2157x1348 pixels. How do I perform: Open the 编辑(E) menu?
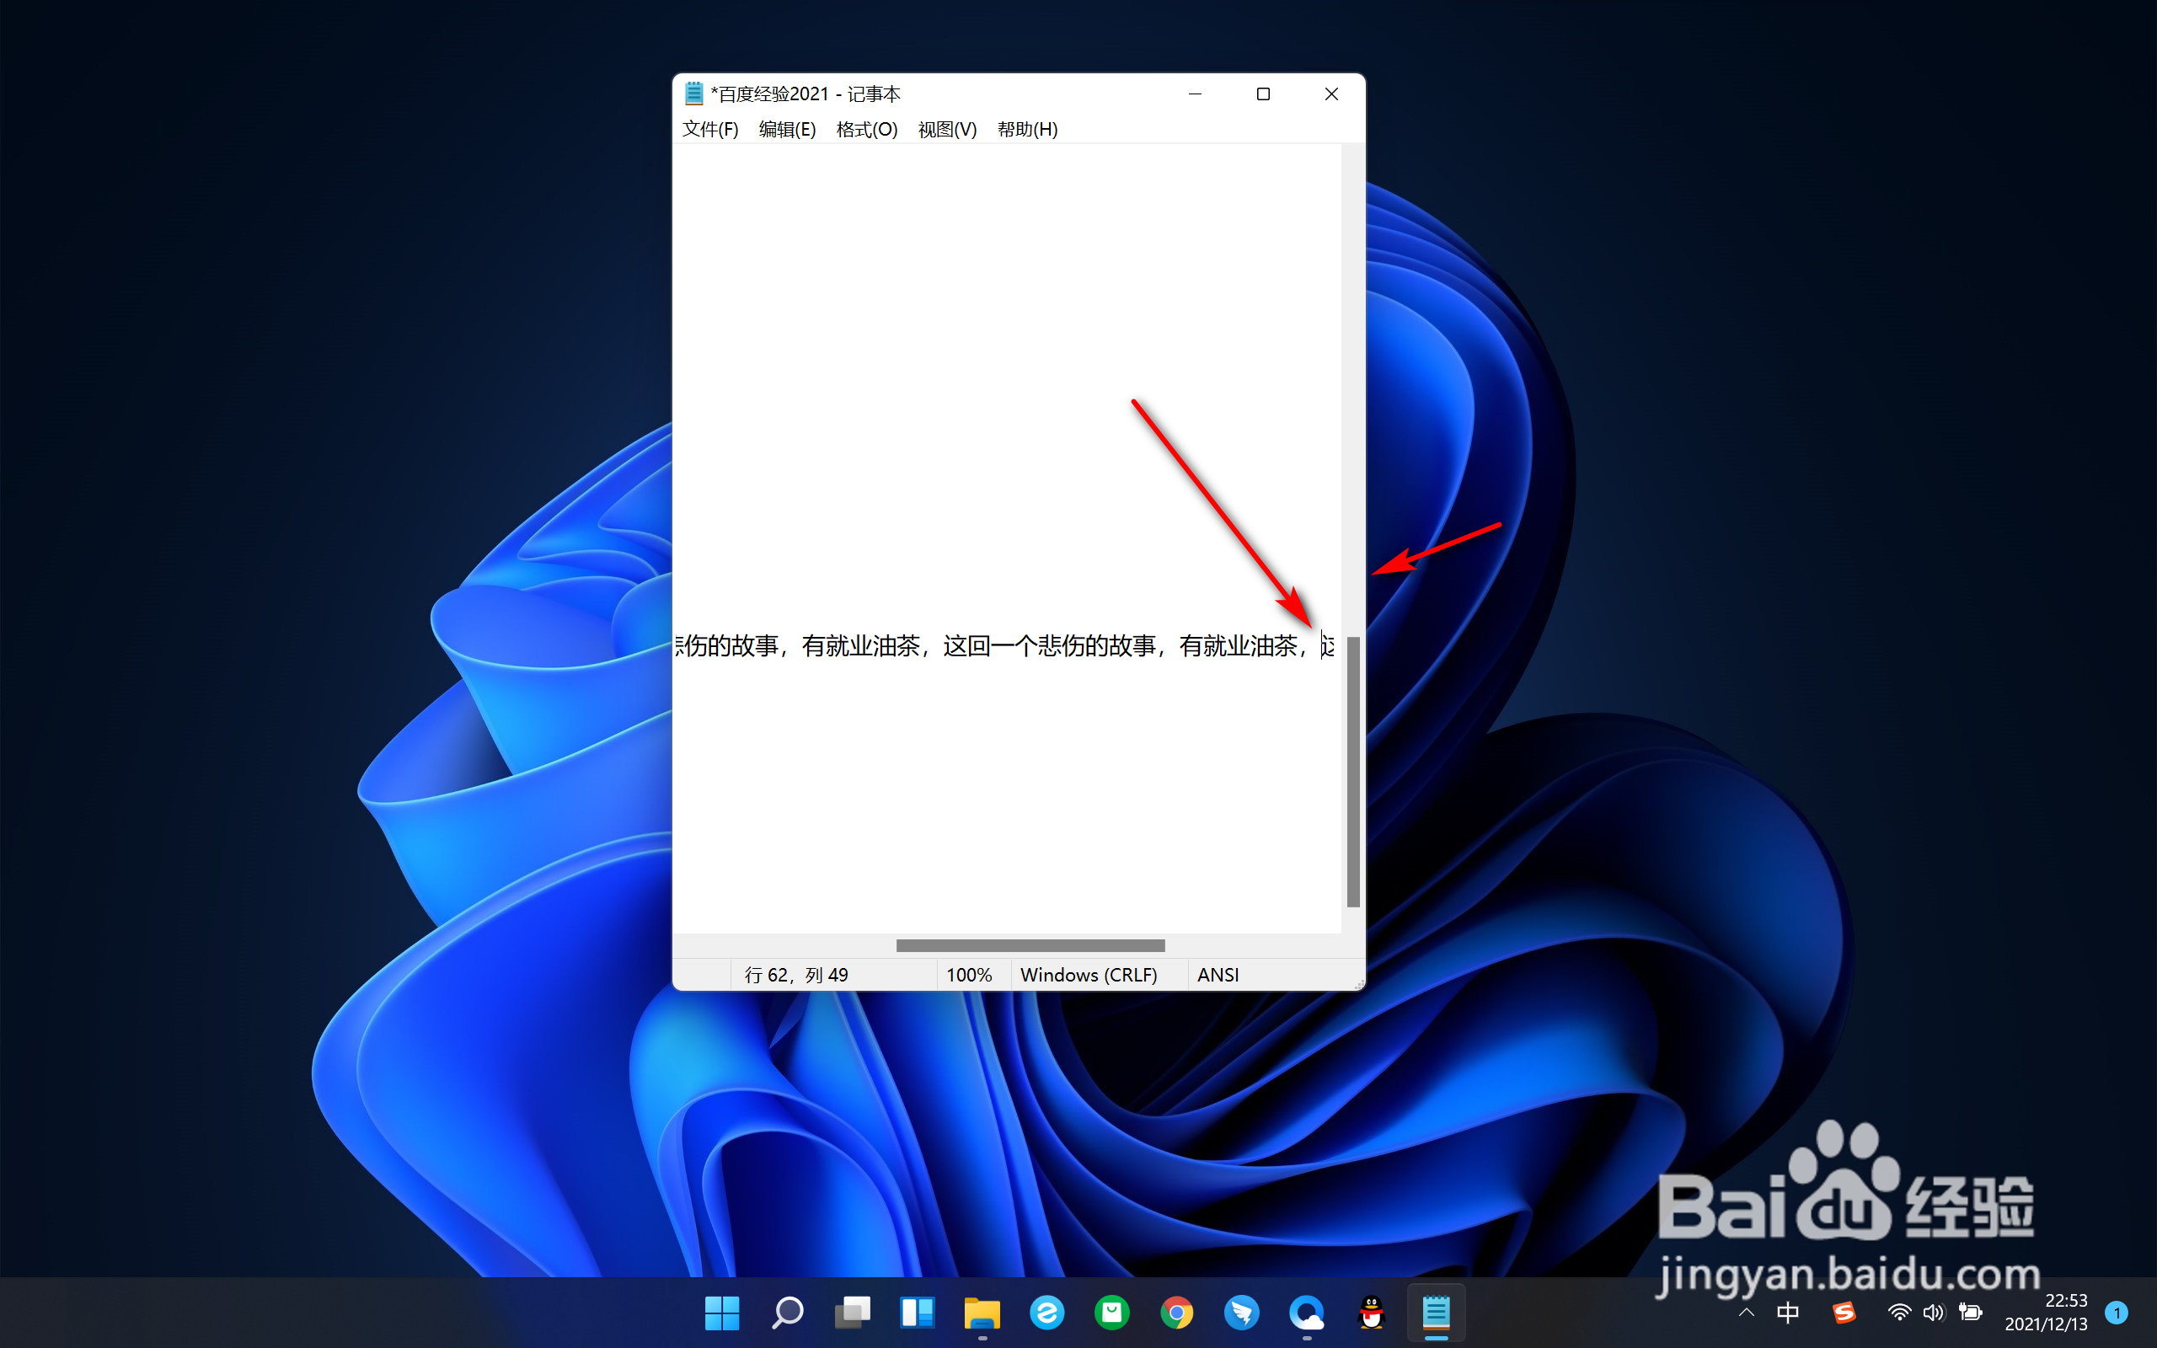(x=786, y=129)
